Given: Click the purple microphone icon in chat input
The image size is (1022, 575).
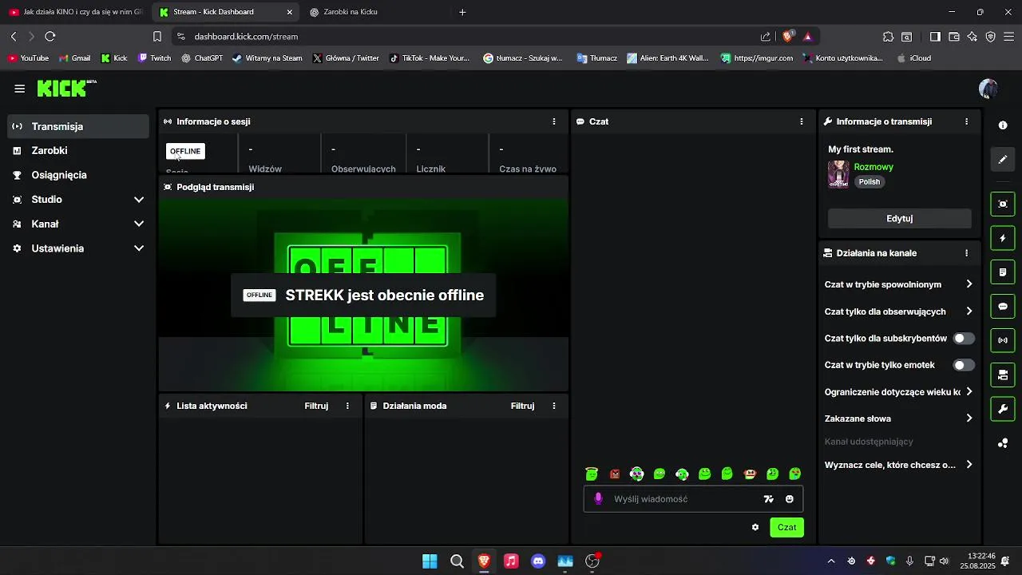Looking at the screenshot, I should pos(598,499).
